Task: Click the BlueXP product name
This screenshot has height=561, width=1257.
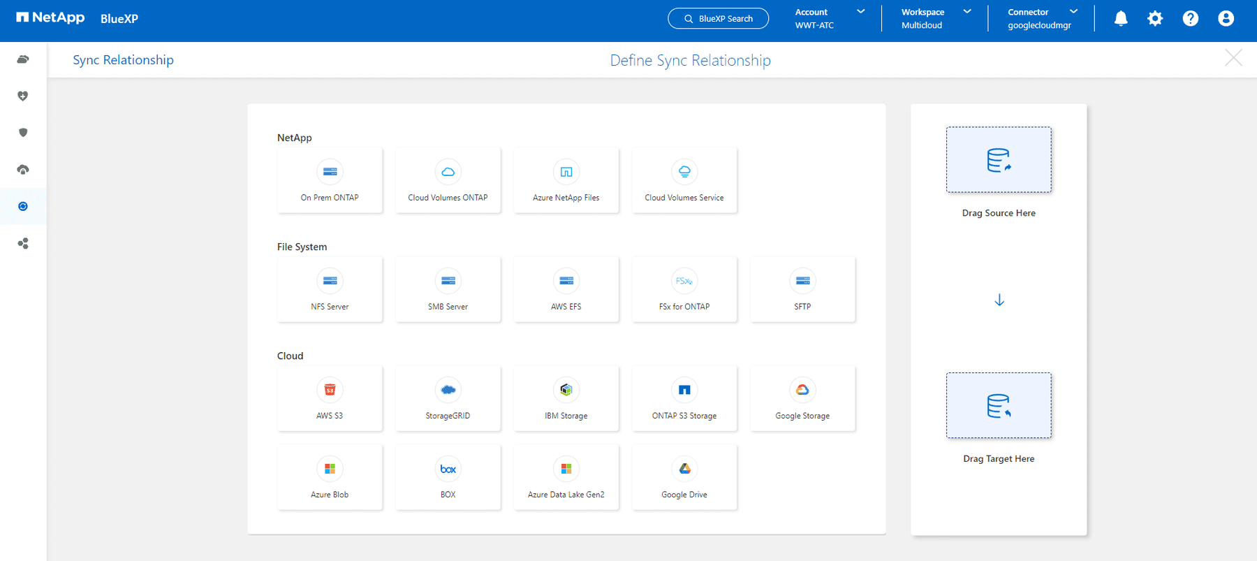Action: point(119,19)
